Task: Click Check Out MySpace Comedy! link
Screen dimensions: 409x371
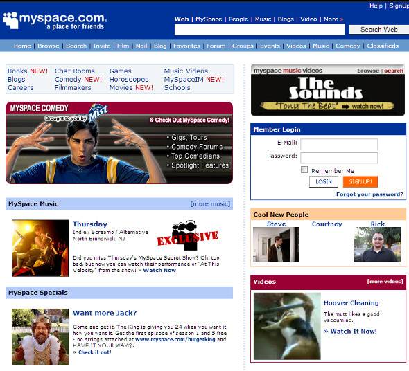Action: [190, 120]
